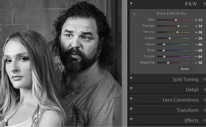This screenshot has width=206, height=127.
Task: Click the Yellow slider label
Action: point(149,32)
